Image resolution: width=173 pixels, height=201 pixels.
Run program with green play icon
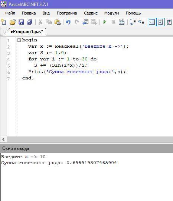[x=105, y=22]
